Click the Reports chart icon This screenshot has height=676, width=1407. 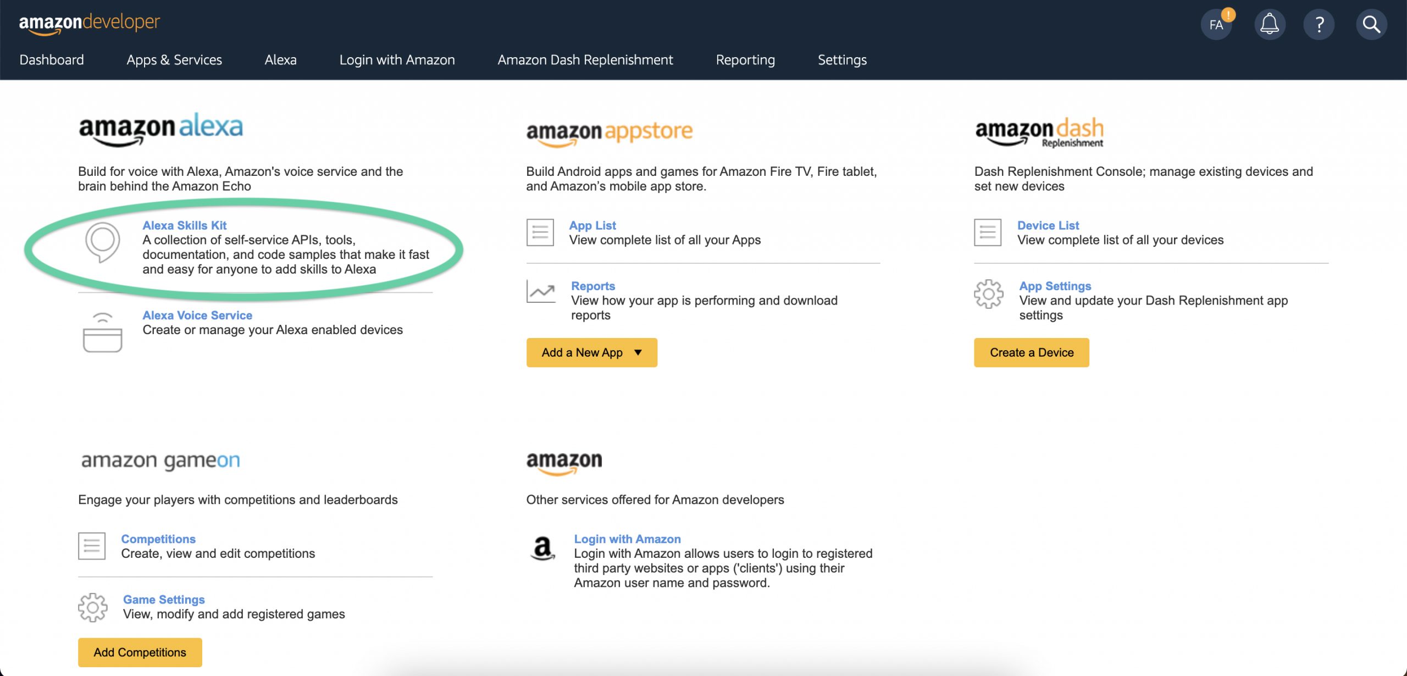coord(541,291)
